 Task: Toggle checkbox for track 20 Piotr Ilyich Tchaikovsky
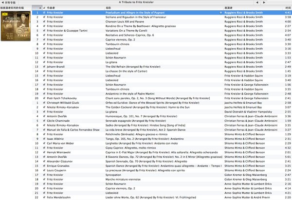click(x=44, y=98)
